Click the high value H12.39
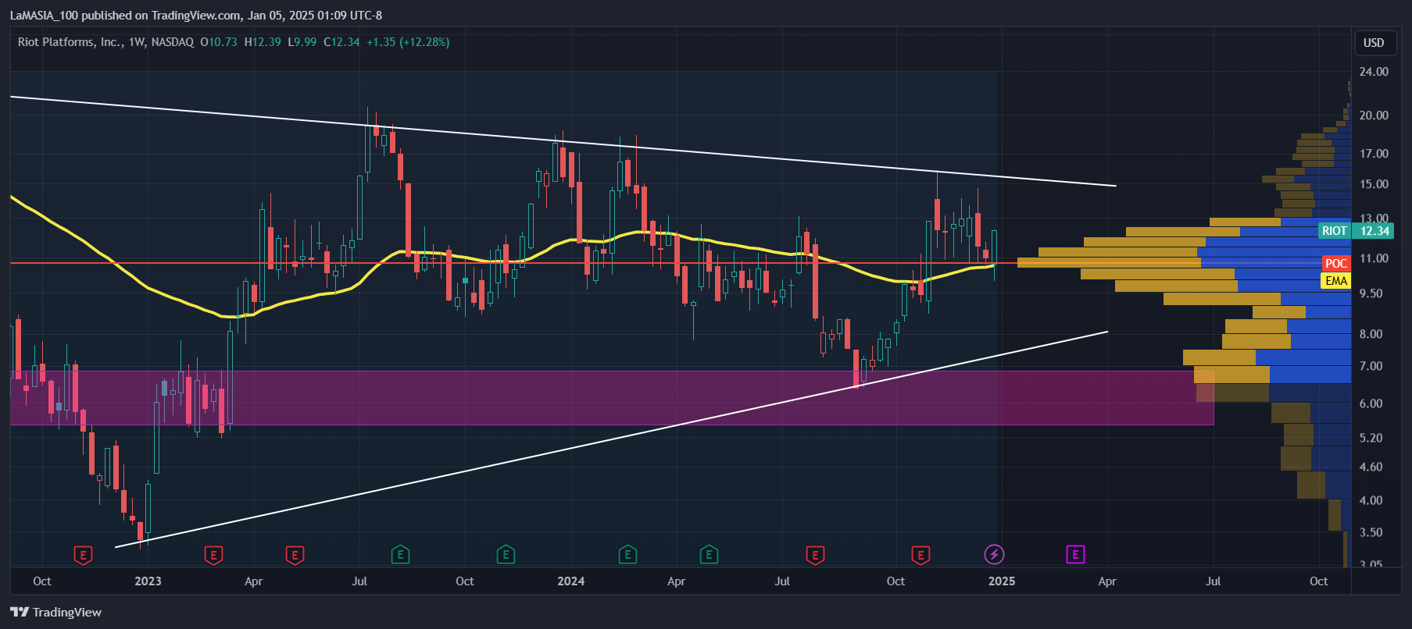 tap(263, 42)
